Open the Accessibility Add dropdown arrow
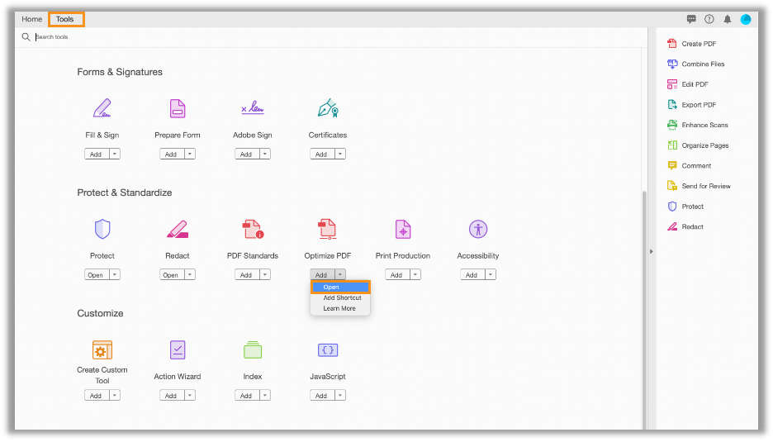This screenshot has height=442, width=773. pyautogui.click(x=491, y=275)
